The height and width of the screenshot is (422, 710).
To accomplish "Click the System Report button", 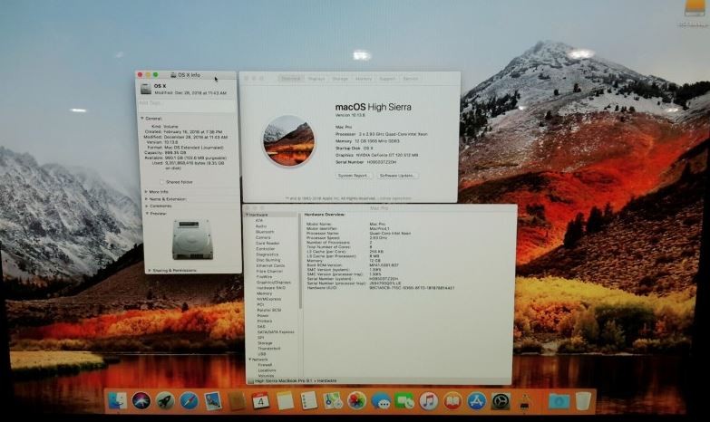I will click(x=354, y=176).
